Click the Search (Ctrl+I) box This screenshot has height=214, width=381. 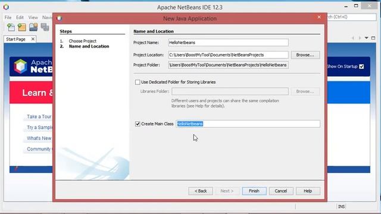[x=352, y=17]
